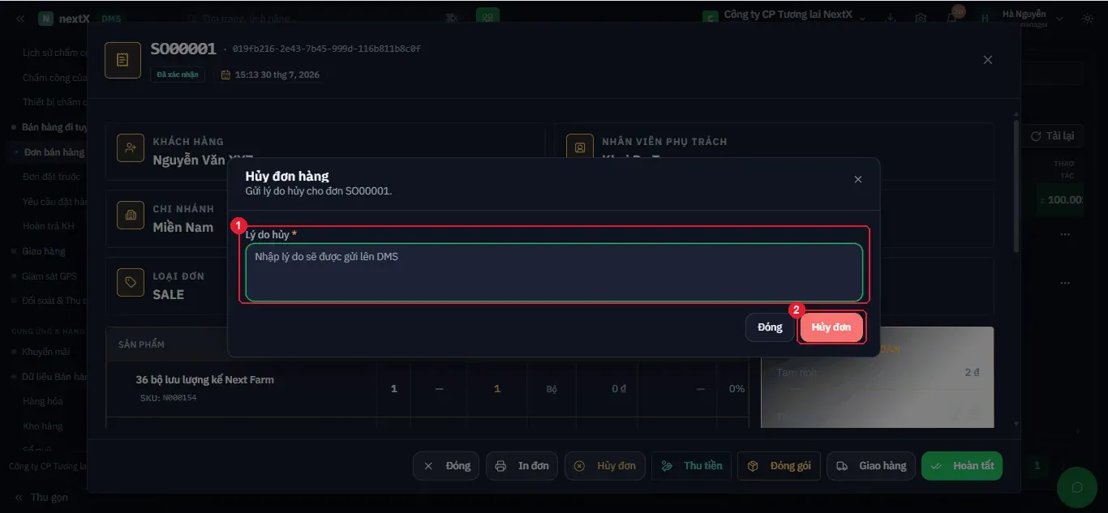Open Khuyến mãi in the sidebar

(x=46, y=352)
